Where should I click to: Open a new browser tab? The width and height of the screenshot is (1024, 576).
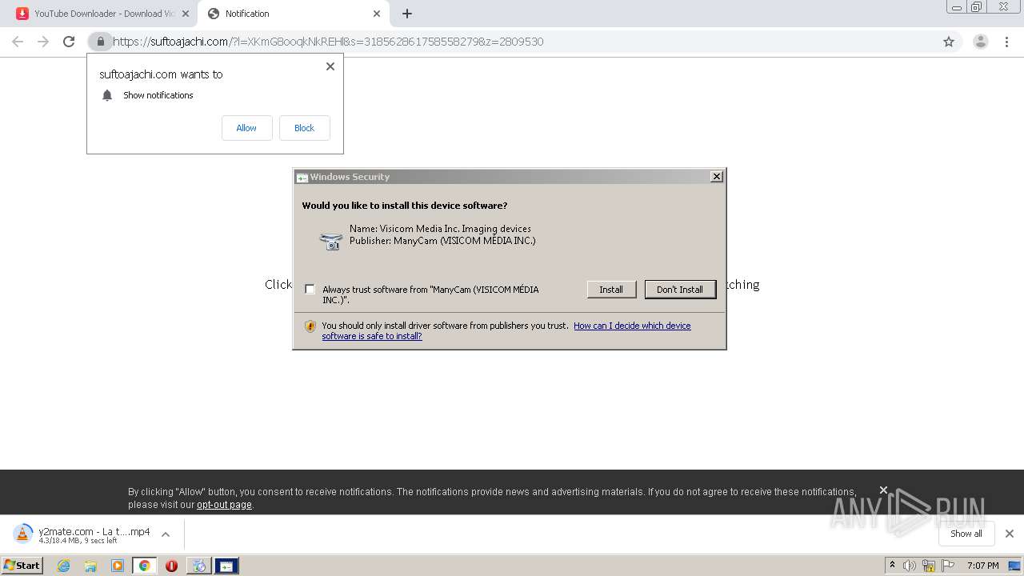[x=407, y=14]
